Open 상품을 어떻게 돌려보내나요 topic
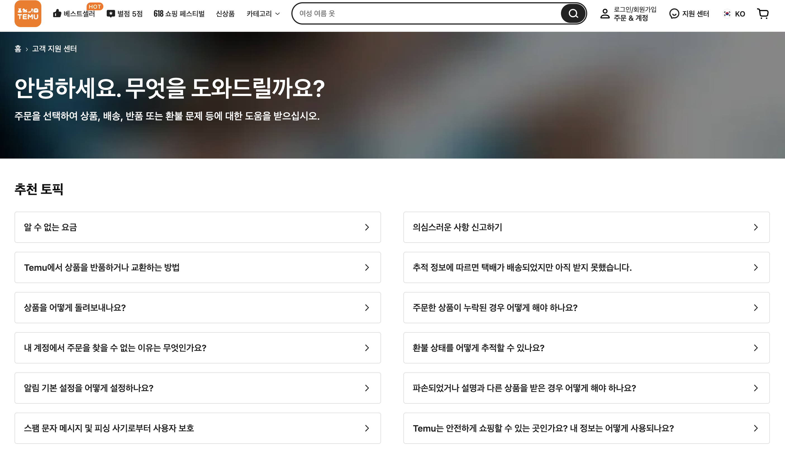 coord(197,308)
